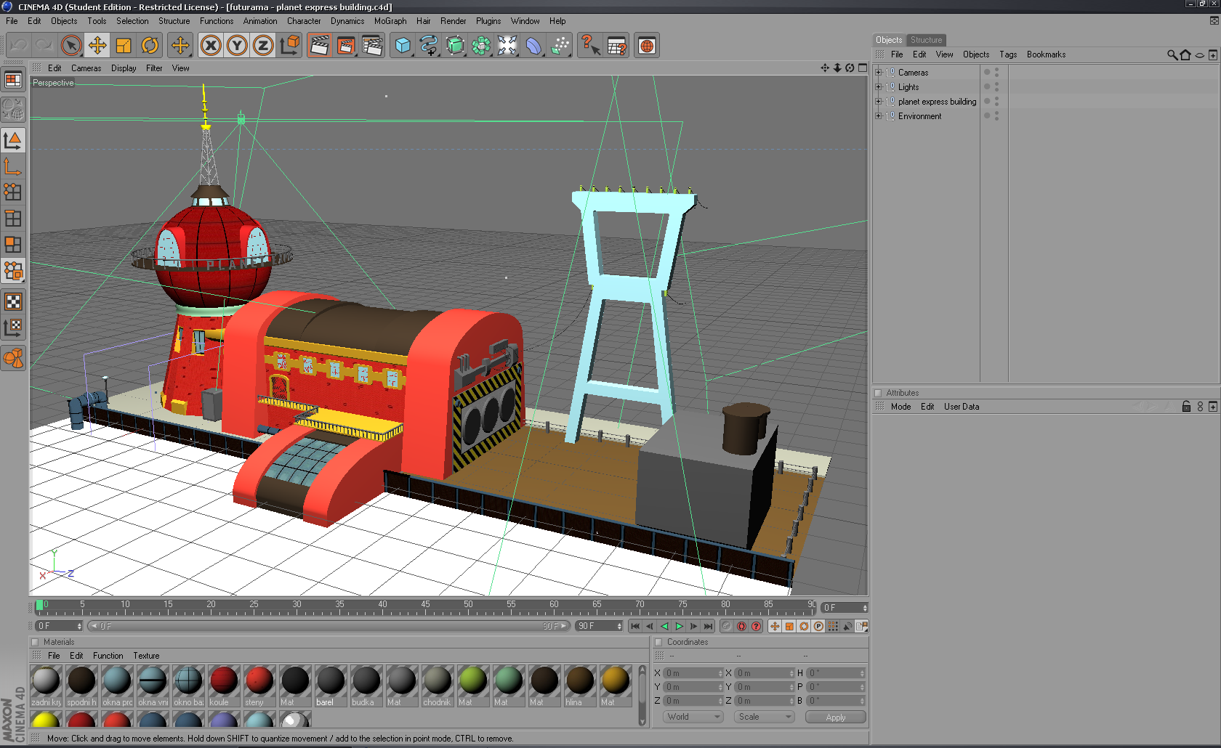The height and width of the screenshot is (748, 1221).
Task: Lock the Attributes manager with padlock
Action: pos(1186,407)
